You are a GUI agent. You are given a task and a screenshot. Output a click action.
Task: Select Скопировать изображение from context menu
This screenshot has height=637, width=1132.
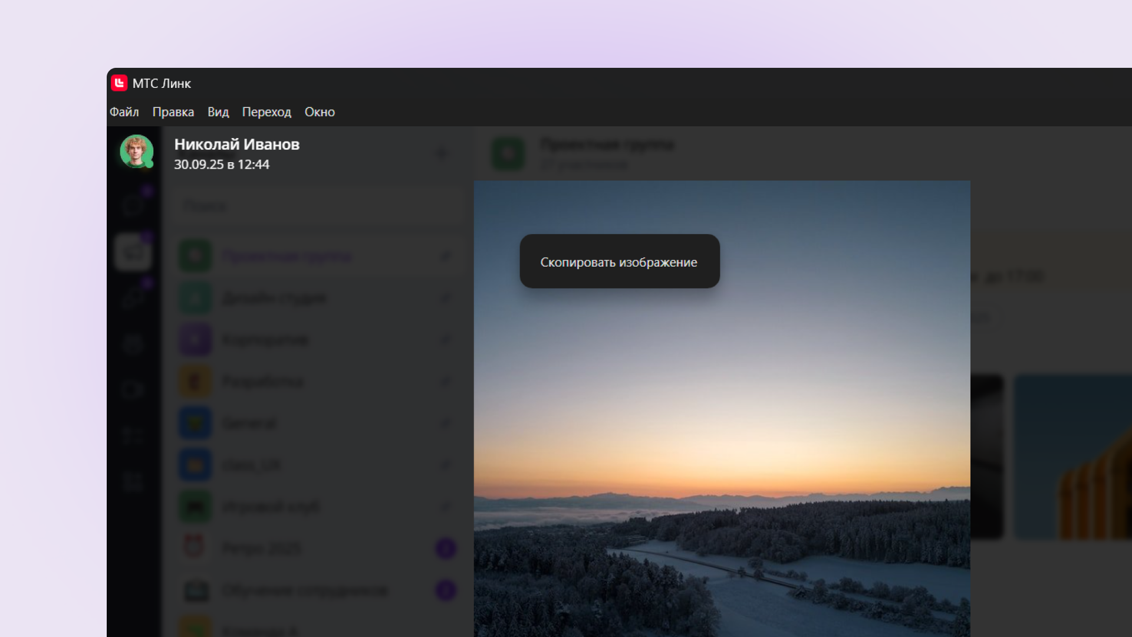click(x=618, y=262)
